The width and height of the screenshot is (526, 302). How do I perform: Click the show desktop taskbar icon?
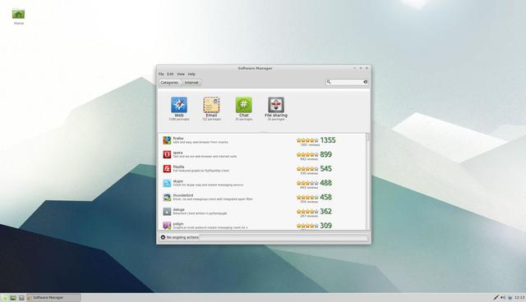[13, 298]
